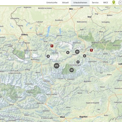Click the Wels city label
The width and height of the screenshot is (122, 122).
click(71, 9)
